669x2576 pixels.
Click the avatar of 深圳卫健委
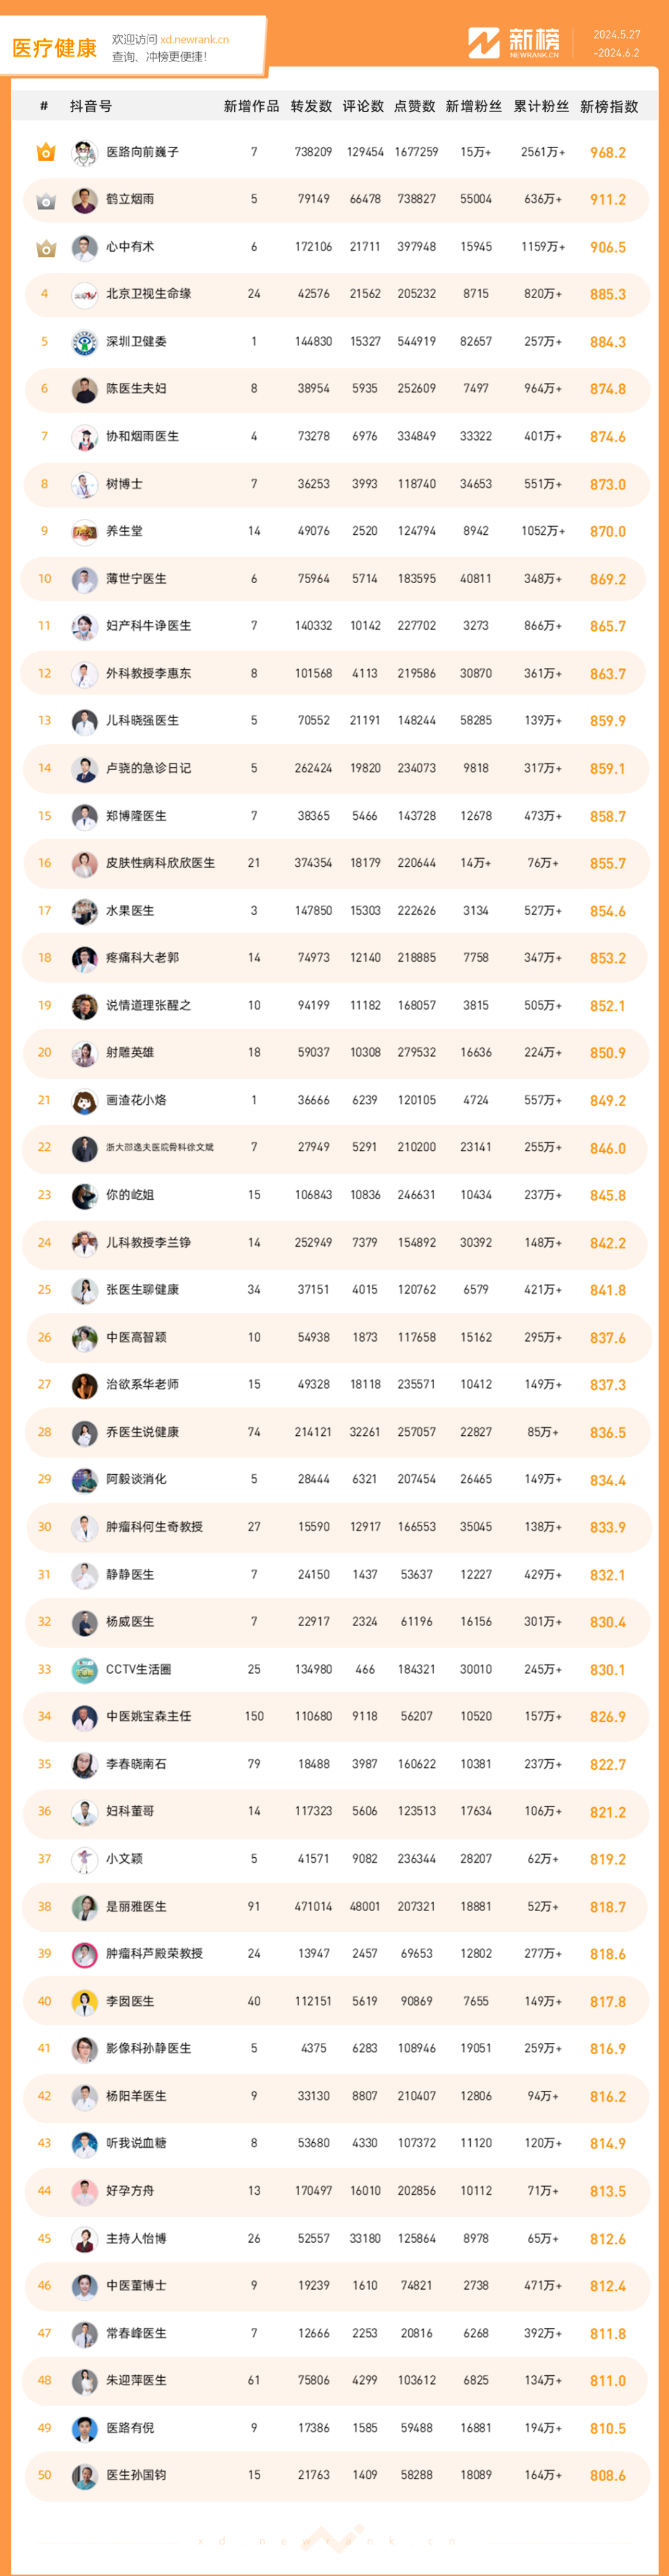84,342
